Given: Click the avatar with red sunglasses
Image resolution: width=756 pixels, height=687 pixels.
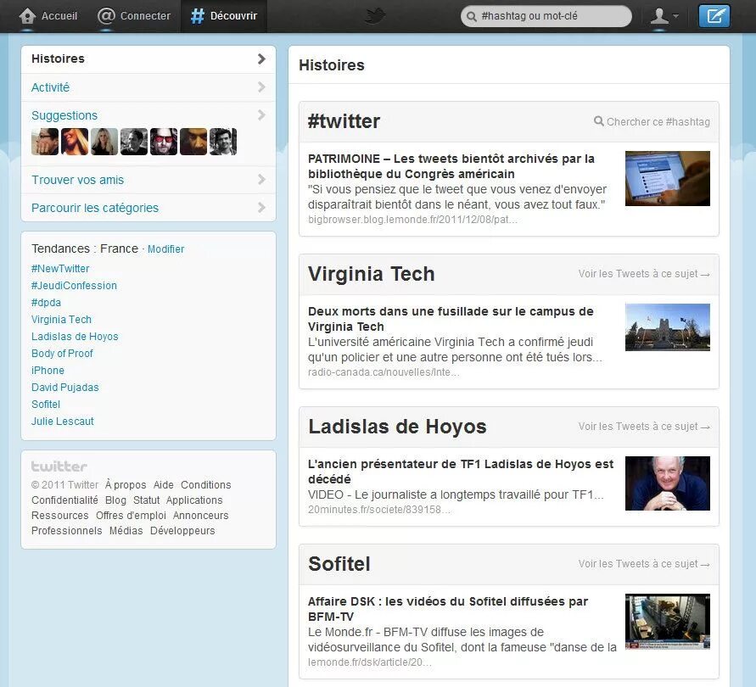Looking at the screenshot, I should [x=164, y=142].
